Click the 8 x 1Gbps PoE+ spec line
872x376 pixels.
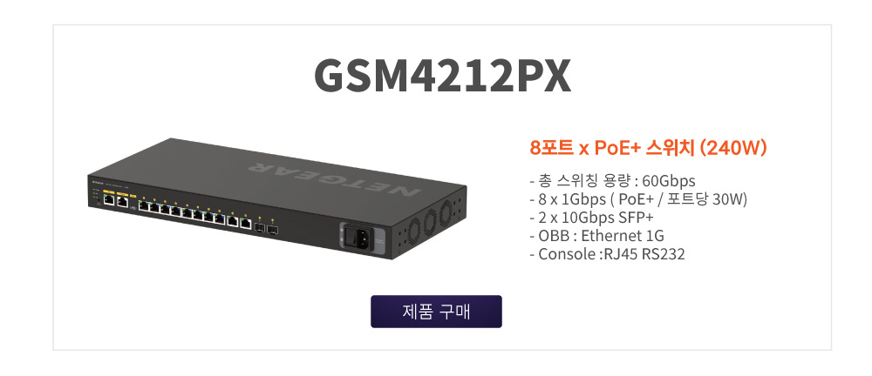click(x=638, y=199)
